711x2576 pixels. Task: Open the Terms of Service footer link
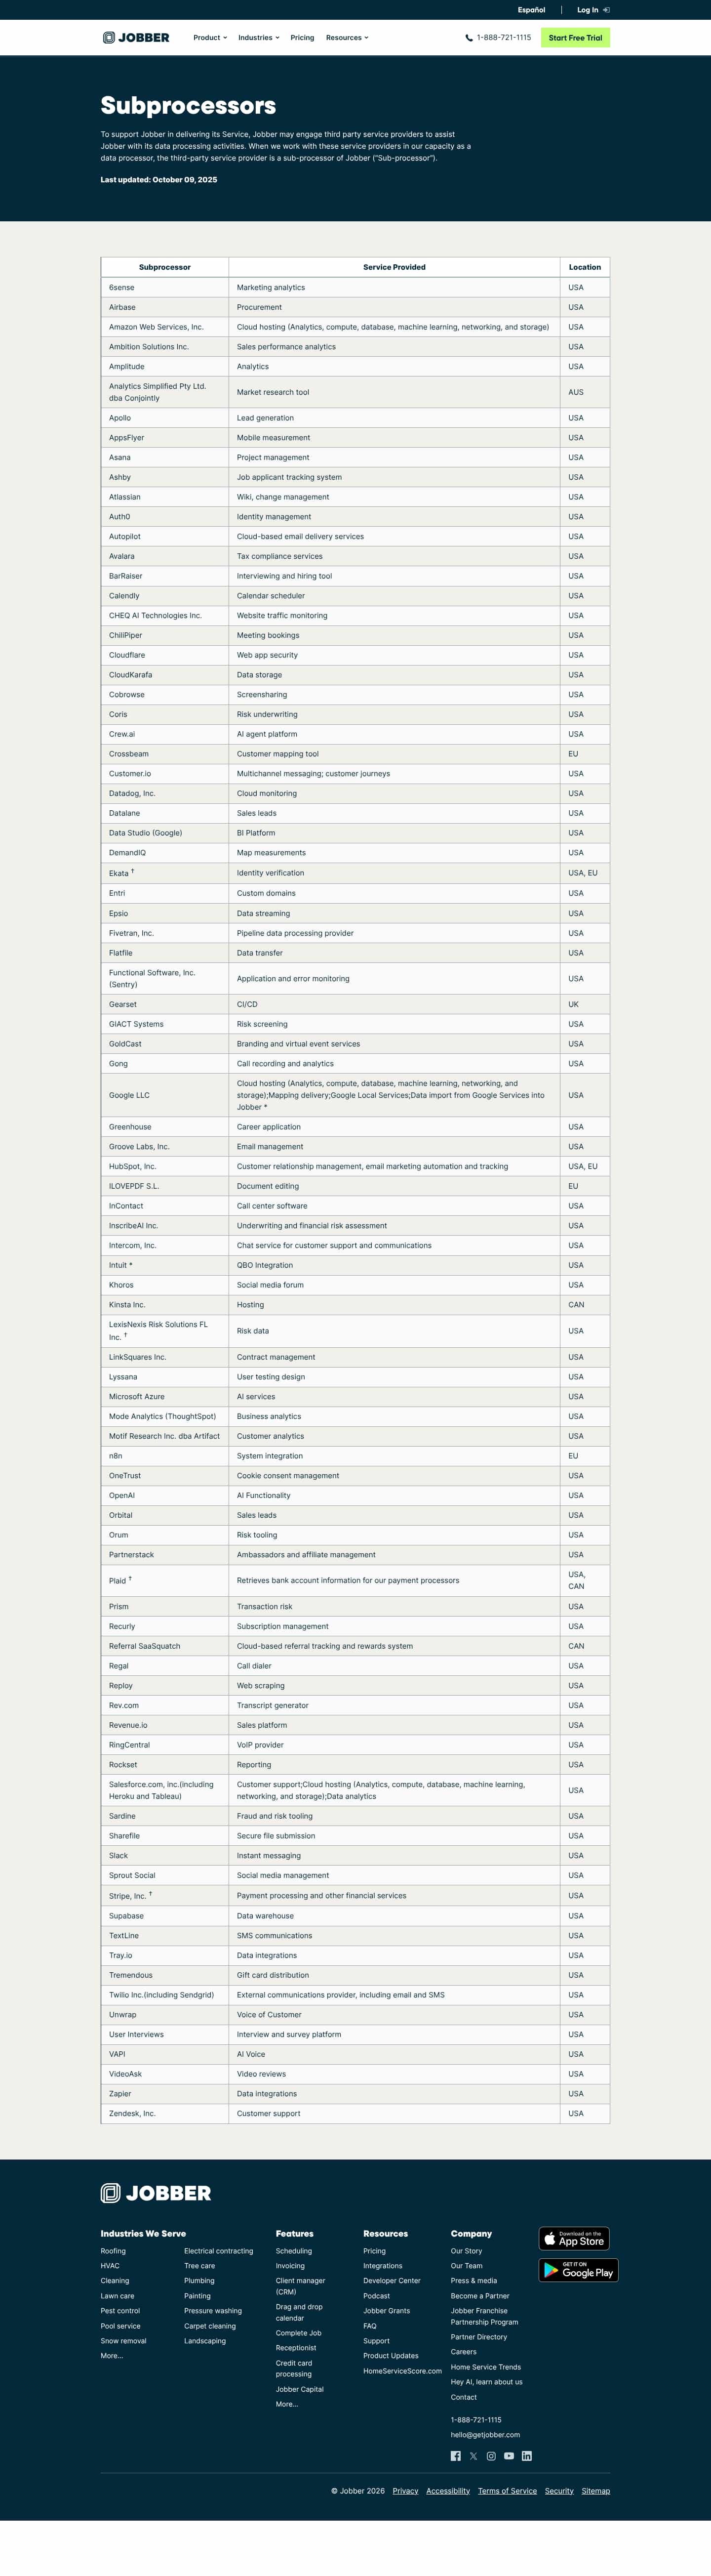507,2491
